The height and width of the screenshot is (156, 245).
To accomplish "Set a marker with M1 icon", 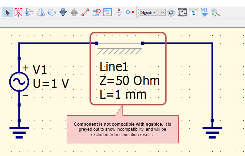I will pos(204,12).
